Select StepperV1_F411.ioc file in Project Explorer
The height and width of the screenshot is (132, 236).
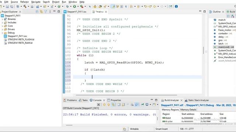coord(17,36)
